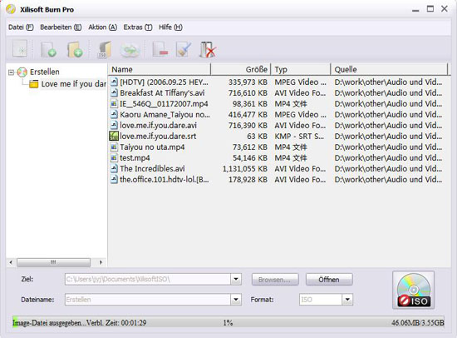
Task: Click the KMP - SRT S... type cell
Action: coord(299,137)
